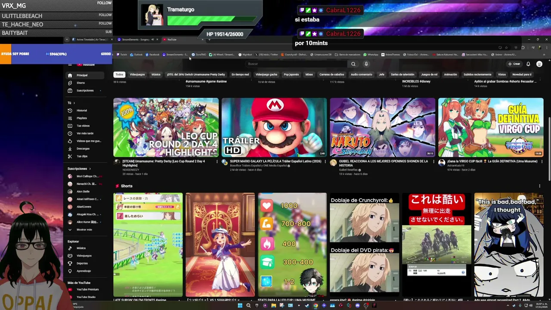Open File Explorer from the taskbar
Screen dimensions: 551x310
click(274, 306)
